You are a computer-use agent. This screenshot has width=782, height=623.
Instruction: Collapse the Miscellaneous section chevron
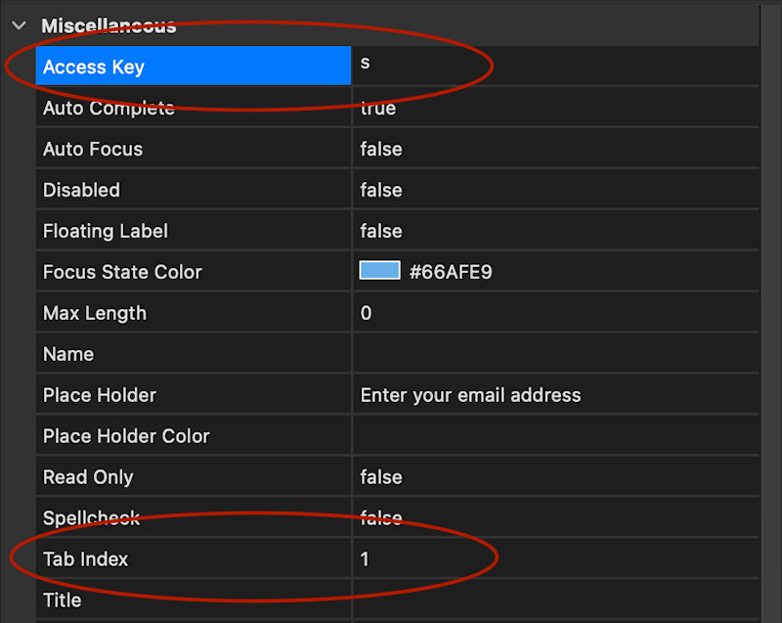pos(19,26)
